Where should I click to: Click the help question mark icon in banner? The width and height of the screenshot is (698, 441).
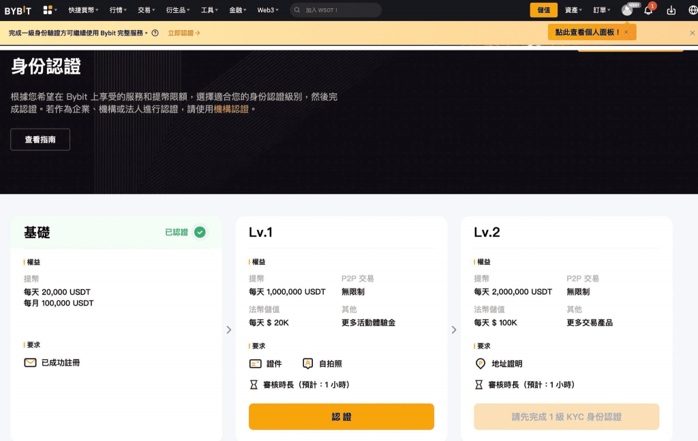(155, 33)
